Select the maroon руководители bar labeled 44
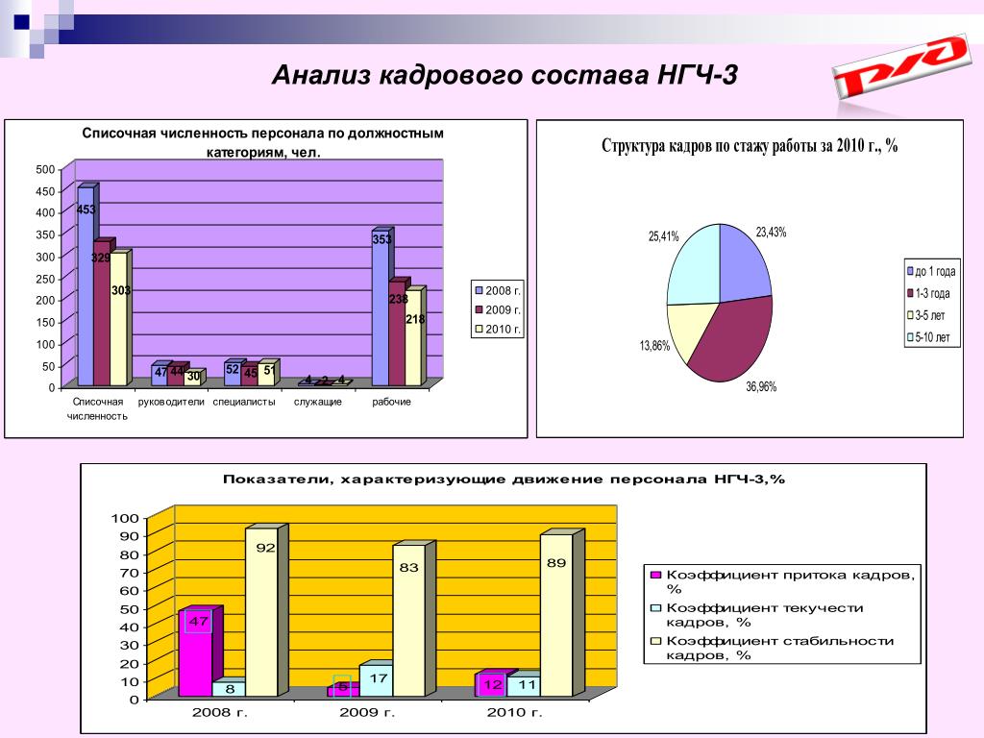The image size is (984, 738). [x=176, y=376]
